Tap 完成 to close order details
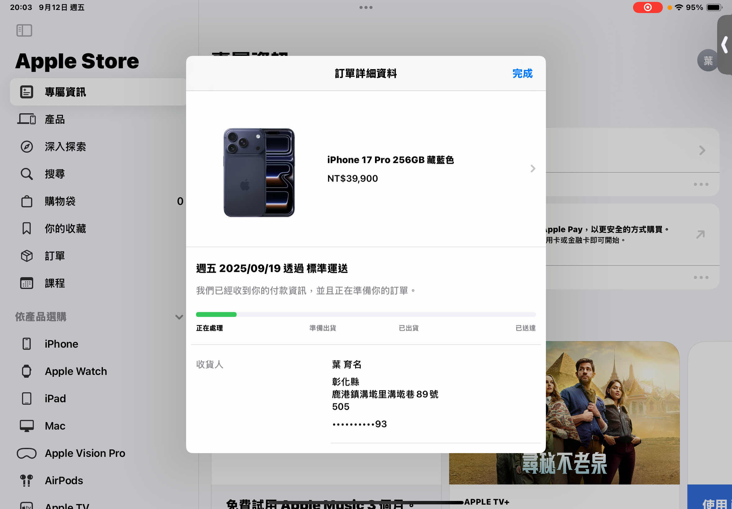 (x=522, y=74)
